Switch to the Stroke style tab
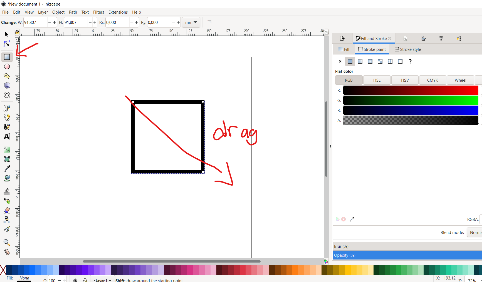Screen dimensions: 482x282 pos(408,49)
